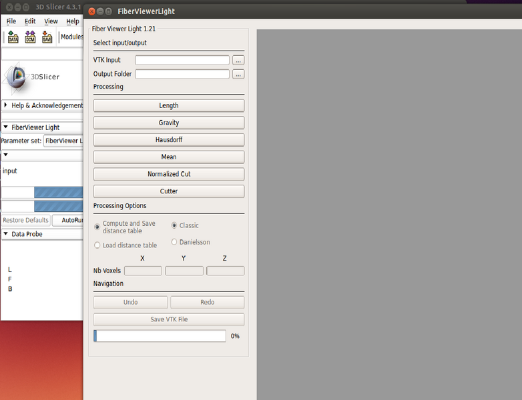Click the SAVE icon in Slicer toolbar

[x=47, y=37]
